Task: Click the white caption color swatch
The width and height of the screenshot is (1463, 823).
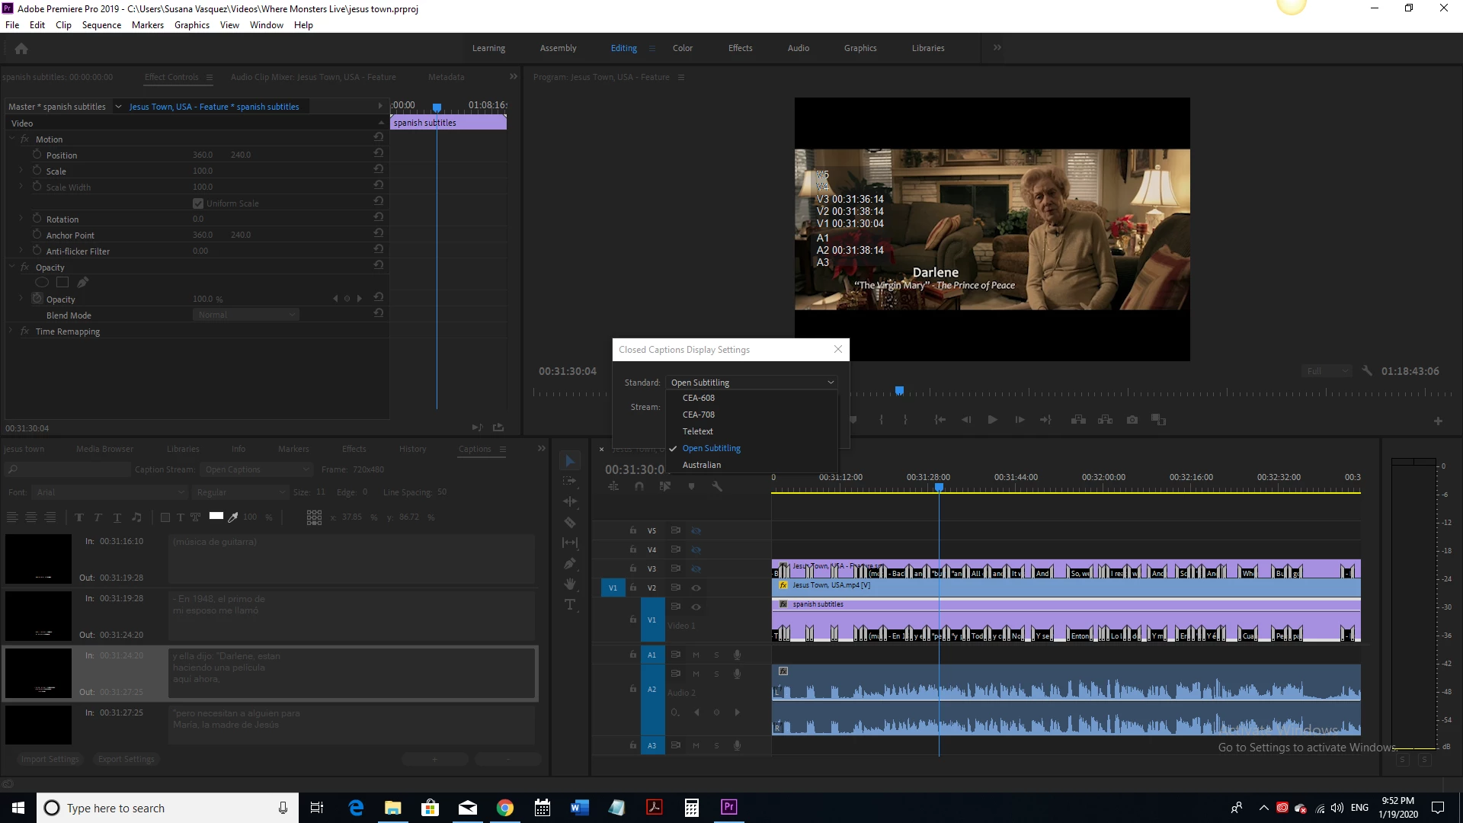Action: [x=216, y=517]
